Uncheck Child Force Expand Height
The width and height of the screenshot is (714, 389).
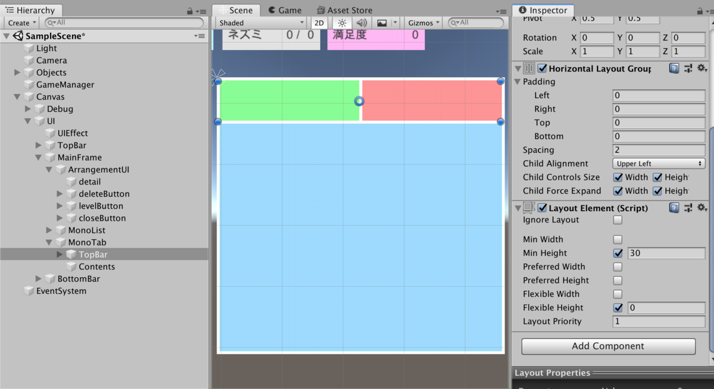click(657, 191)
